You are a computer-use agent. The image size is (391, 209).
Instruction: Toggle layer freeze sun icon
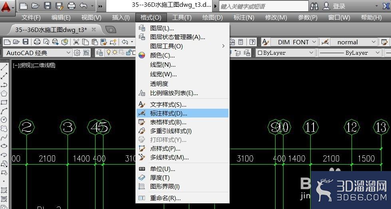(x=115, y=53)
